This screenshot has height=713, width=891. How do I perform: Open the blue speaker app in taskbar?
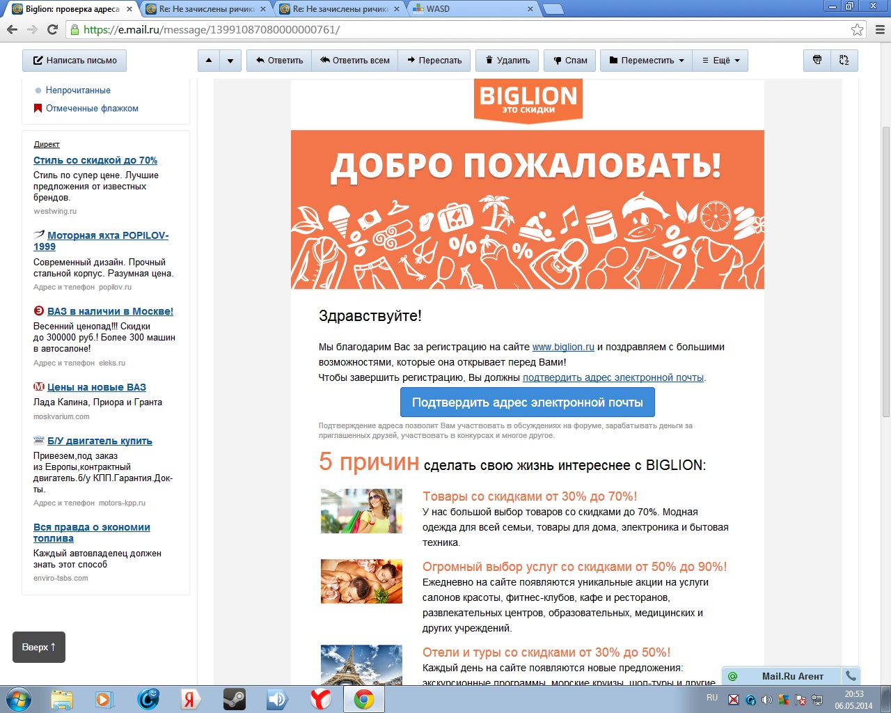(x=277, y=699)
